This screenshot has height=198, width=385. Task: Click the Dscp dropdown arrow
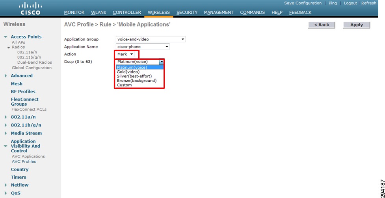161,62
